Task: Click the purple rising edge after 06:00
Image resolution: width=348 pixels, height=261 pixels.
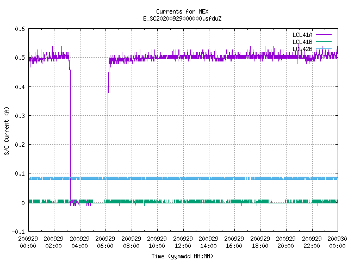Action: pos(108,133)
